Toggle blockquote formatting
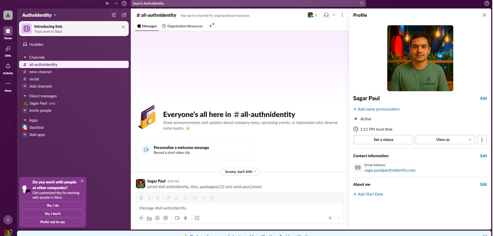The image size is (493, 236). click(196, 198)
